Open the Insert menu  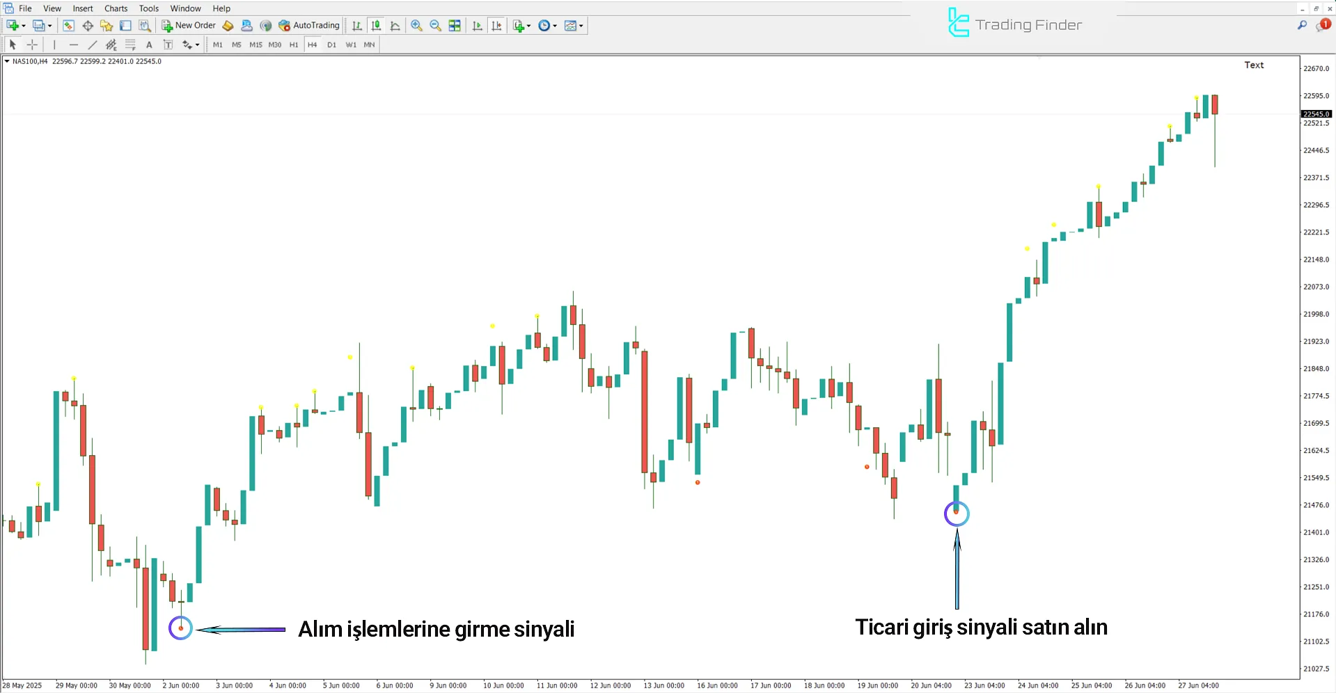pos(82,8)
